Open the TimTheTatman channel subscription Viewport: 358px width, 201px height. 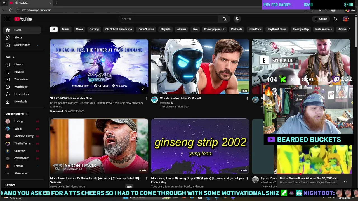coord(22,143)
